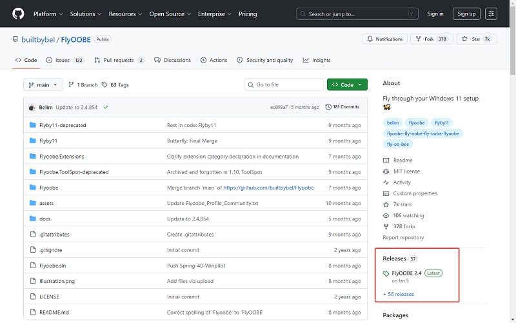Expand the Solutions menu
Screen dimensions: 516x323
(x=86, y=14)
